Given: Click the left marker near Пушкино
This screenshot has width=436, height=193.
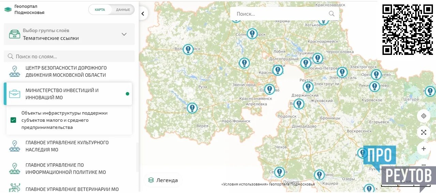Looking at the screenshot, I should 305,63.
